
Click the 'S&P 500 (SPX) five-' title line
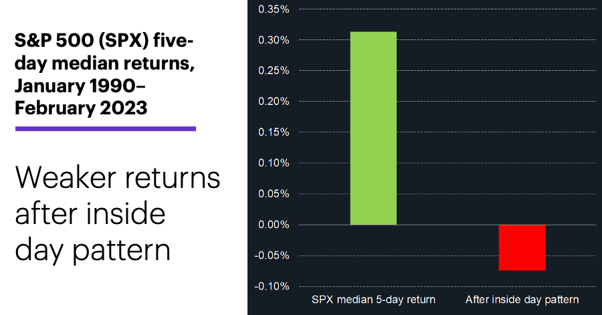(x=104, y=41)
